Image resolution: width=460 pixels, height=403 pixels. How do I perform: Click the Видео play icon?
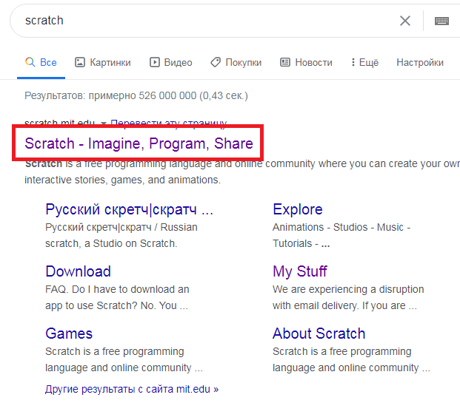(155, 62)
